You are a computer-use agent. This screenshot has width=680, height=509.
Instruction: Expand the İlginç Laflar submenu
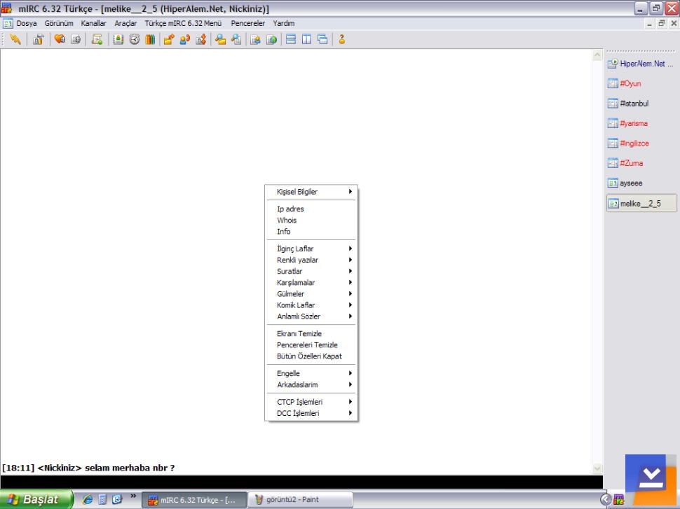pos(311,249)
